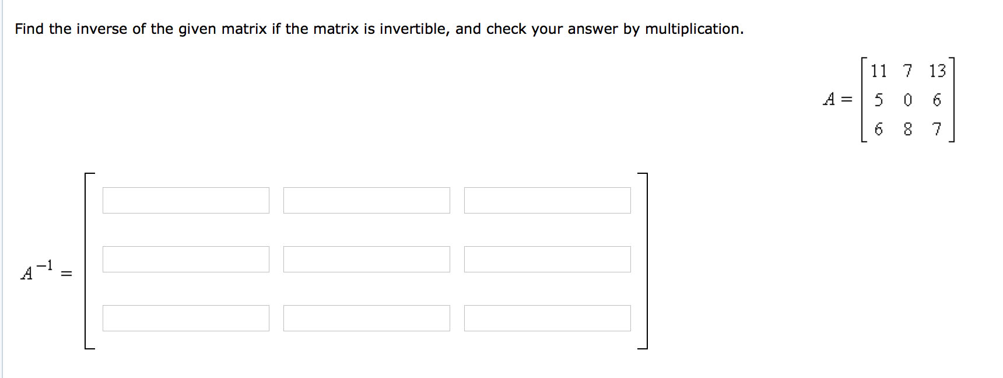Select the bottom row, middle column field
Viewport: 1003px width, 378px height.
pos(367,318)
